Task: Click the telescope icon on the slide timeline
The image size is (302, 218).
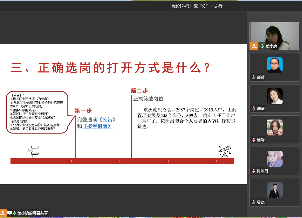Action: (225, 152)
